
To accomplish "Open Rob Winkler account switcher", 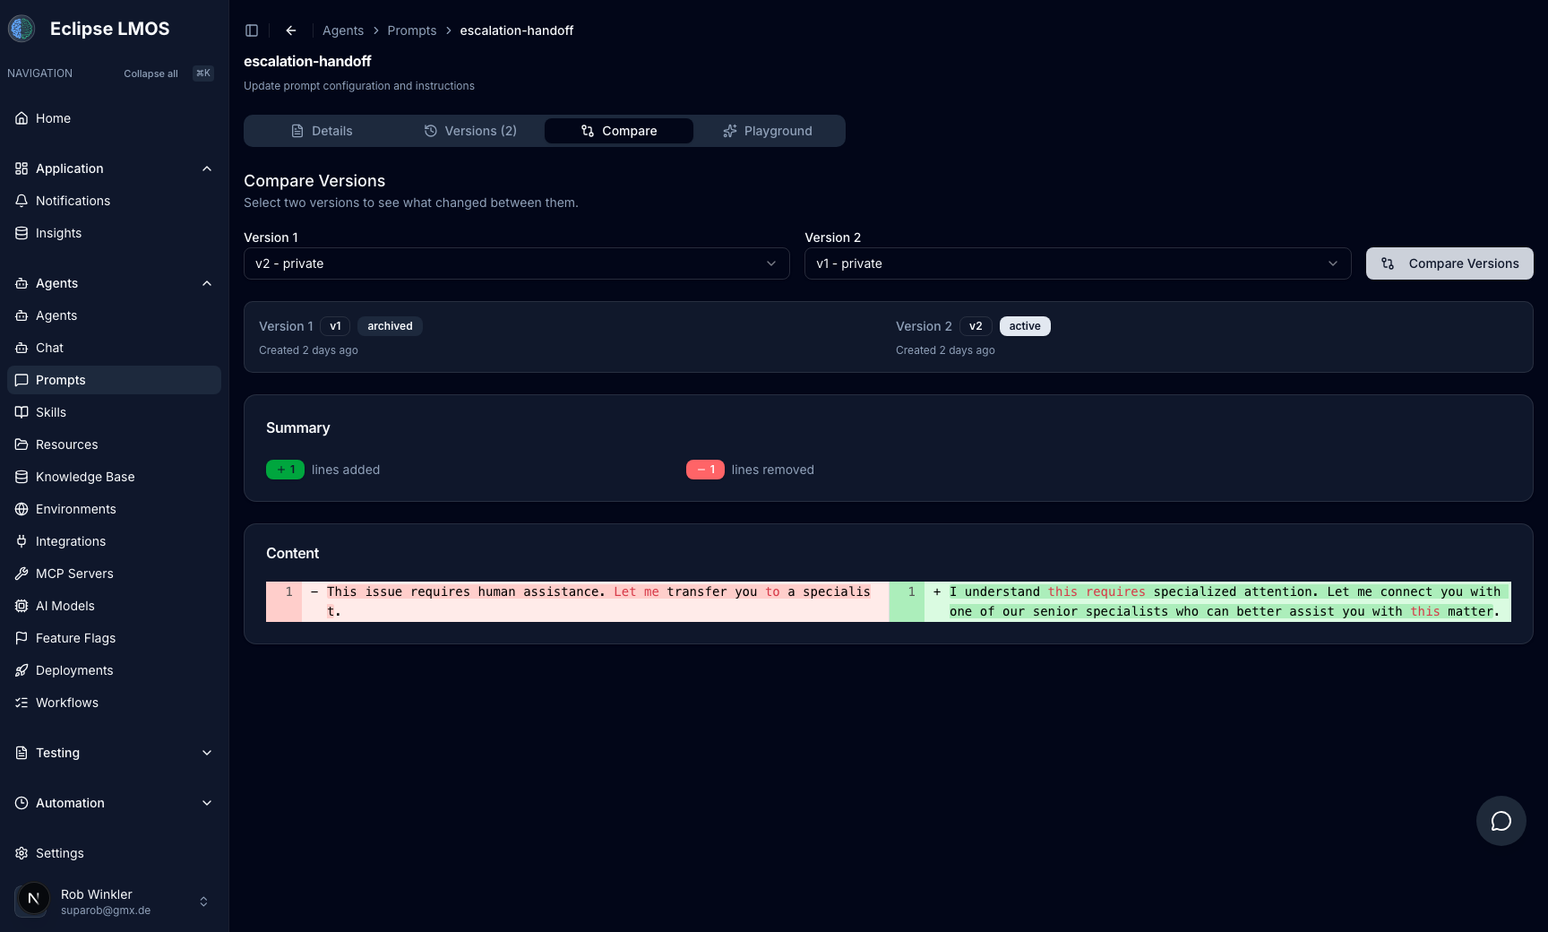I will point(114,902).
